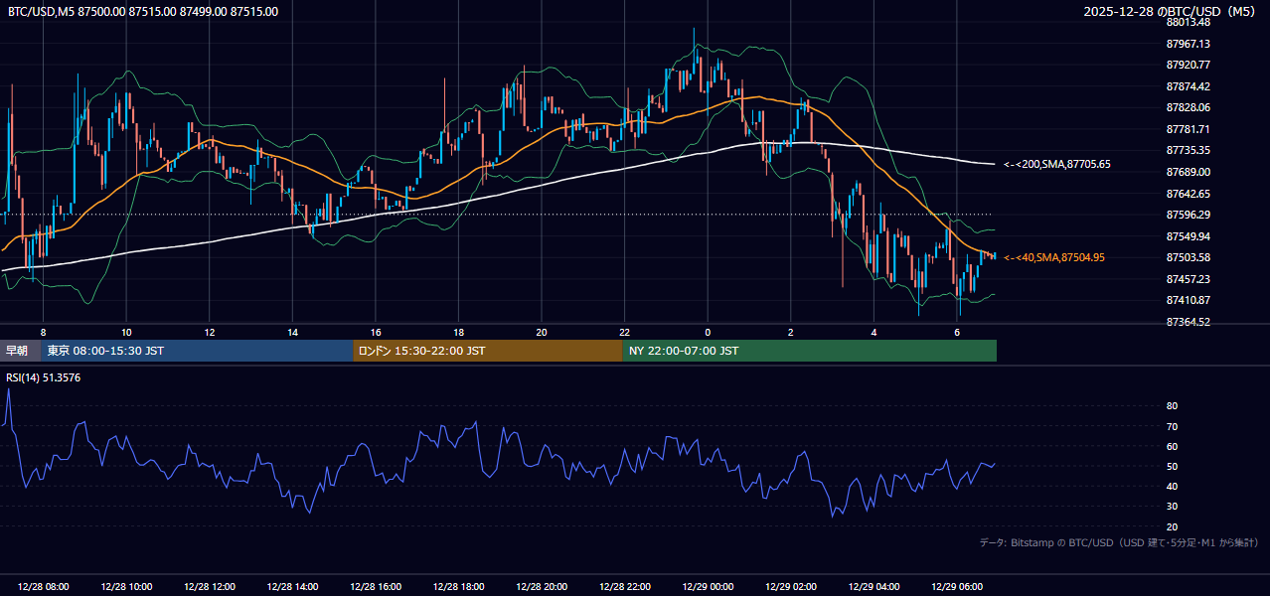Click the bottom date label 12/28 08:00
1270x596 pixels.
click(44, 587)
